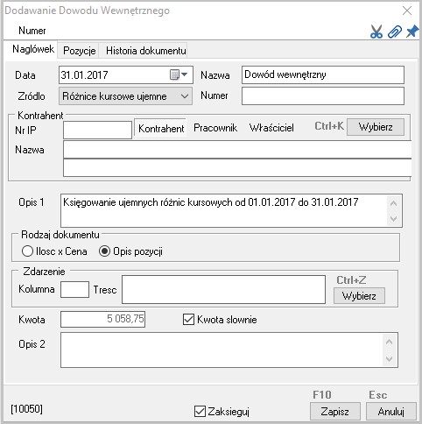Click the [10050] status text
This screenshot has width=422, height=424.
pos(26,409)
